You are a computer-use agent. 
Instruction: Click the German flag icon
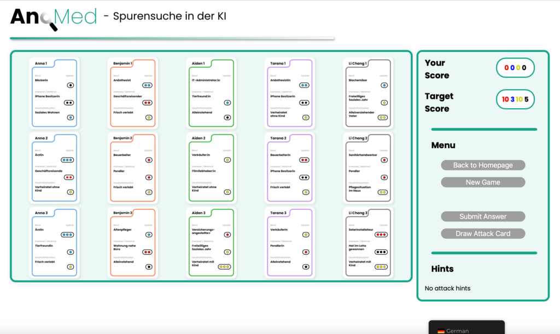(x=441, y=330)
